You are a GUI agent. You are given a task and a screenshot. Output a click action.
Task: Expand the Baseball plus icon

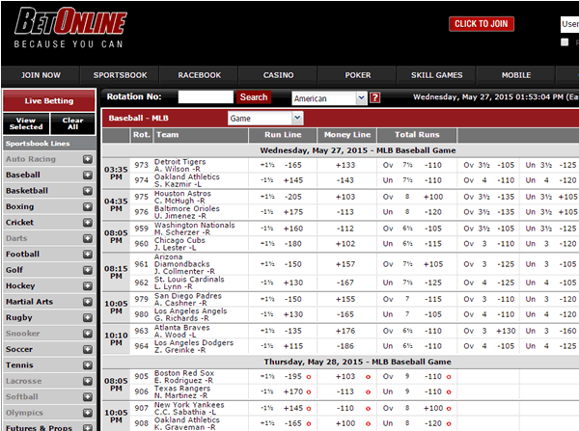[88, 175]
